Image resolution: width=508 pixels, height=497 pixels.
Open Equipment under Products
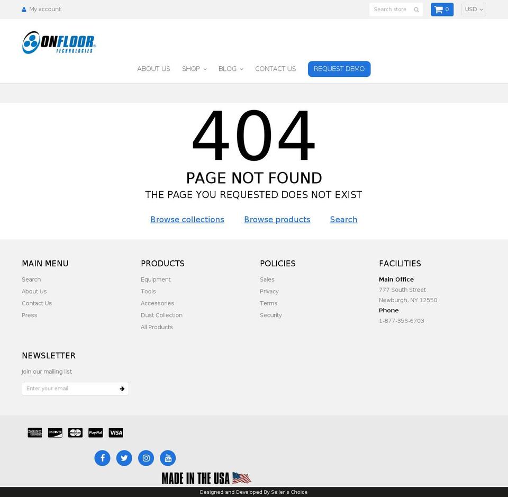[156, 279]
